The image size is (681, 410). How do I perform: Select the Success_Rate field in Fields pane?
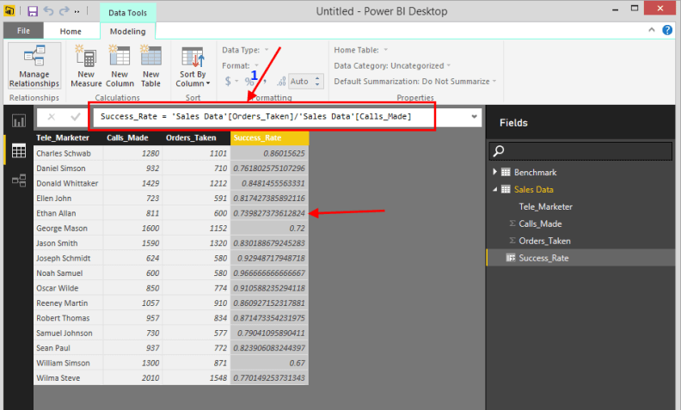[543, 258]
